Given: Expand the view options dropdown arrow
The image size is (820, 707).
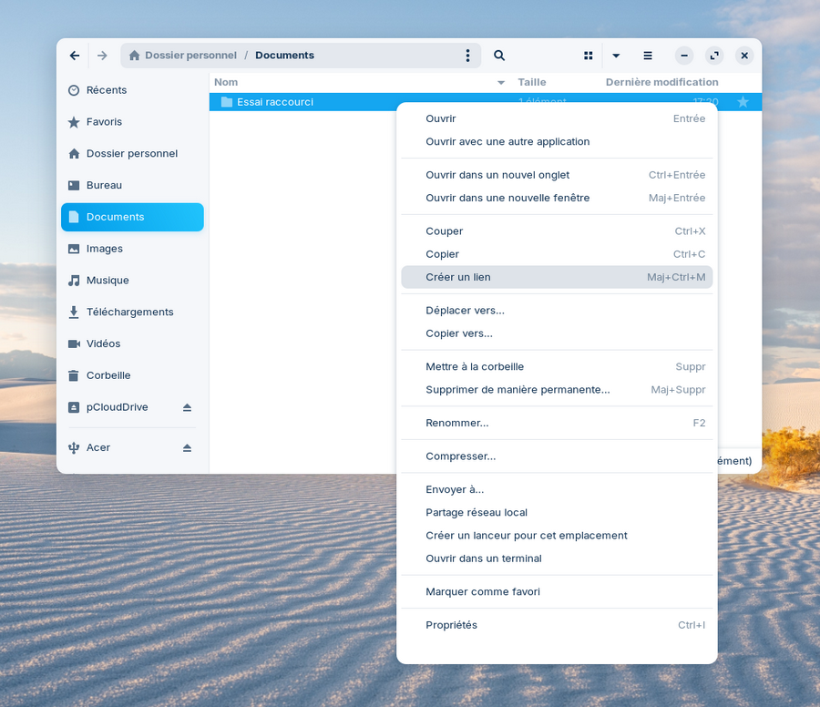Looking at the screenshot, I should click(616, 56).
